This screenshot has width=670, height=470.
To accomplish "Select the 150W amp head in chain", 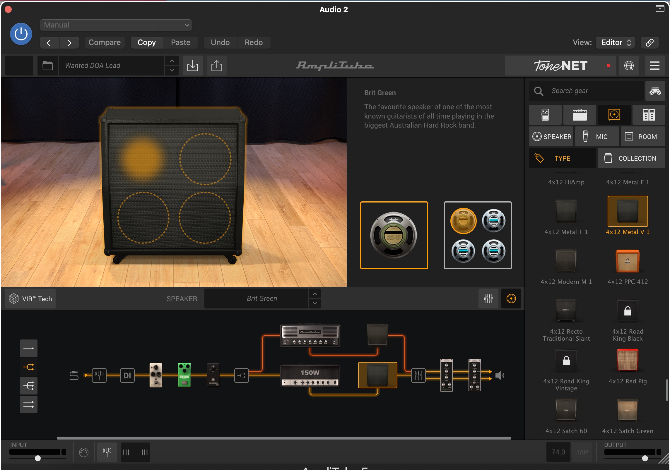I will [x=310, y=375].
